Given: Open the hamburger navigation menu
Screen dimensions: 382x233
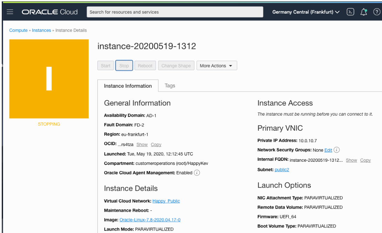Looking at the screenshot, I should pyautogui.click(x=10, y=12).
